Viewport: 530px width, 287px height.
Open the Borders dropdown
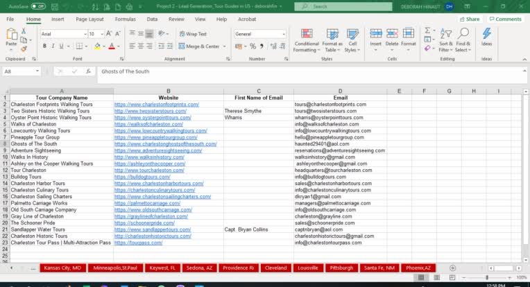tap(86, 46)
